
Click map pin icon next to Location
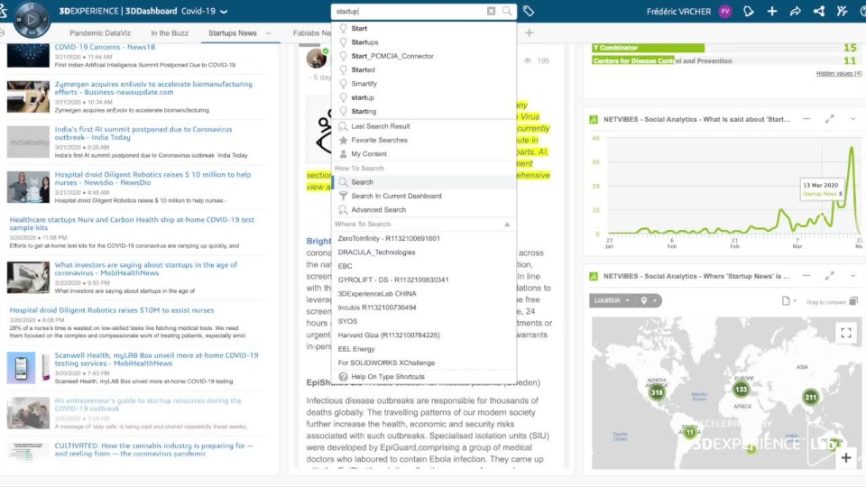click(644, 300)
